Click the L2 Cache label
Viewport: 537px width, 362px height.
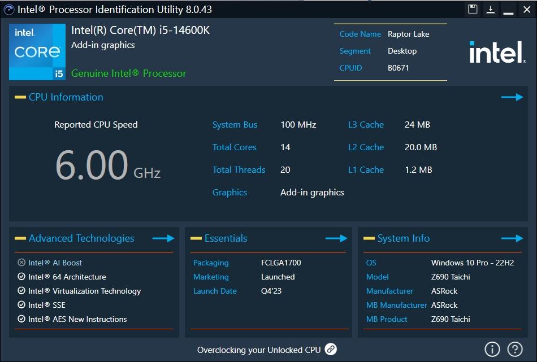(x=366, y=147)
